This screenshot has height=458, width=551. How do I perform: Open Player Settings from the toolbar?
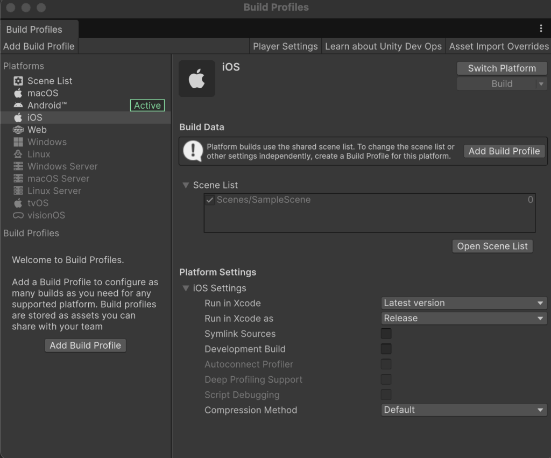coord(285,46)
